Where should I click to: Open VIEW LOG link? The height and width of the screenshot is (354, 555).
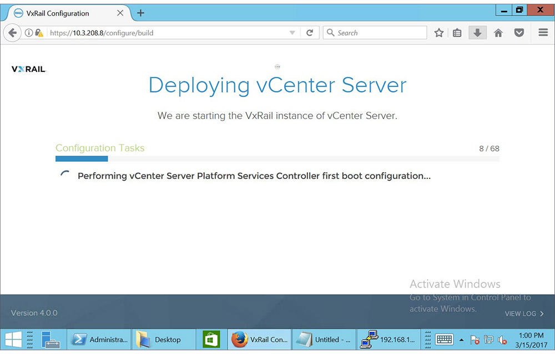[524, 314]
